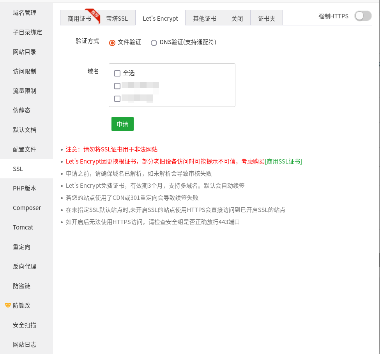Switch to the 商用证书 tab
The image size is (380, 354).
(80, 18)
